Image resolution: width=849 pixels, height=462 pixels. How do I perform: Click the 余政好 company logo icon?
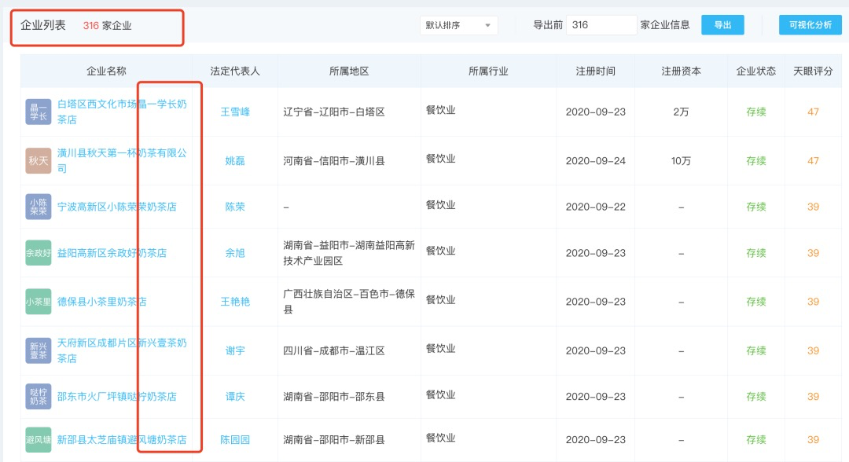pyautogui.click(x=39, y=253)
